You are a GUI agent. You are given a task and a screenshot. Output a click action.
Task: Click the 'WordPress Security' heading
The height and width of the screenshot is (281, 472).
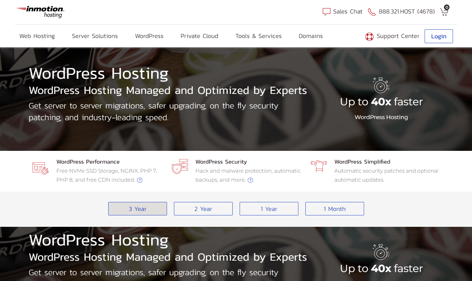pos(221,162)
